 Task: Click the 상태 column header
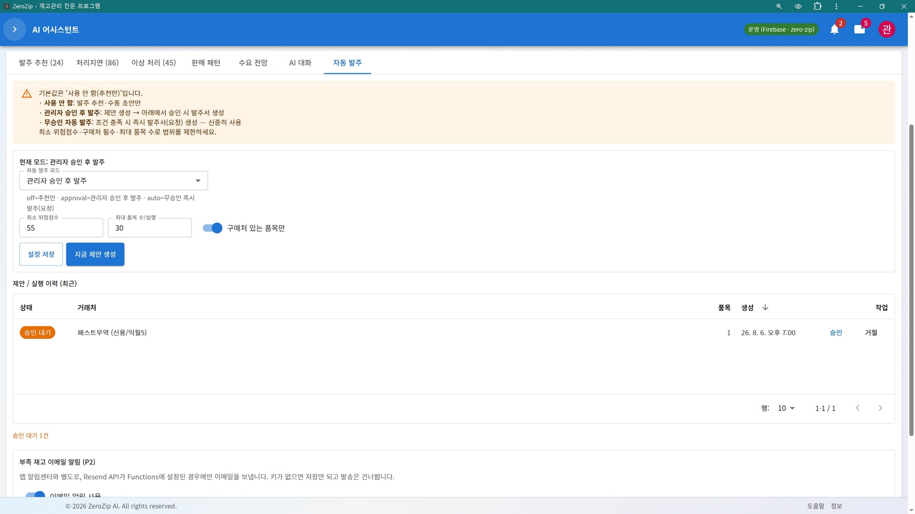[26, 308]
